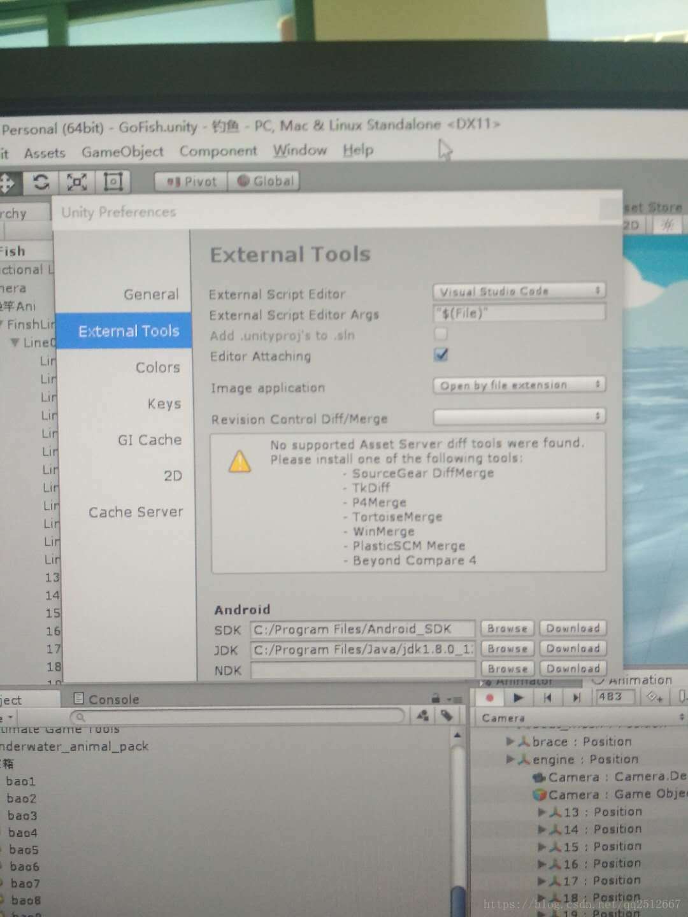Browse for NDK location
The width and height of the screenshot is (688, 917).
click(508, 669)
